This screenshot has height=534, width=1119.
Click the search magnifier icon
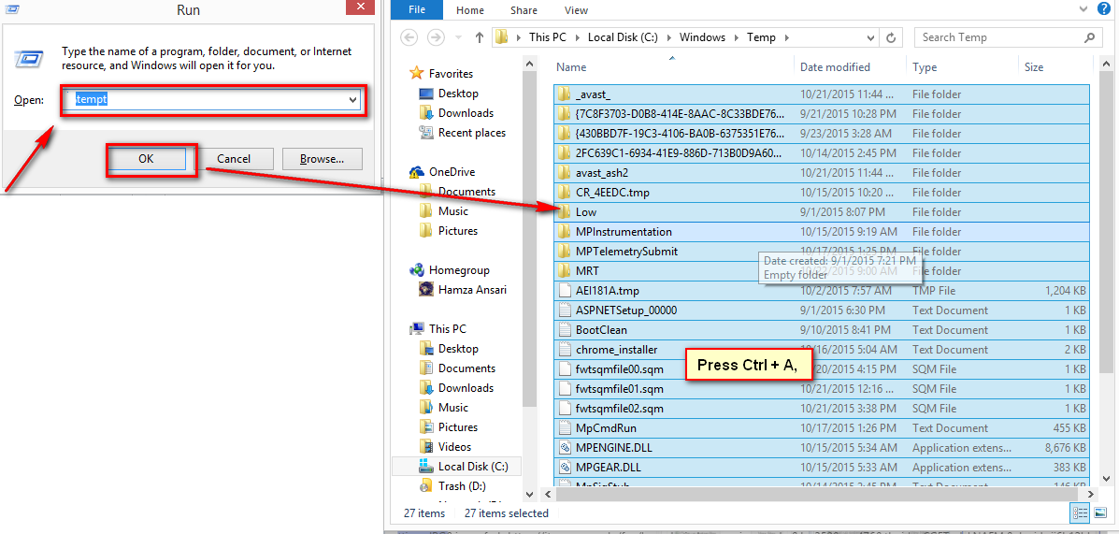1089,37
